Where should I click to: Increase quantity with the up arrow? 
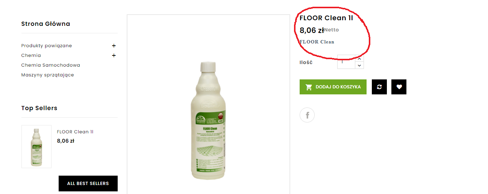359,58
